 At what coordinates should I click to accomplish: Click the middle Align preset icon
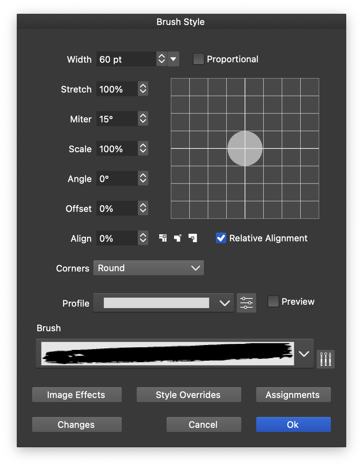pyautogui.click(x=178, y=238)
